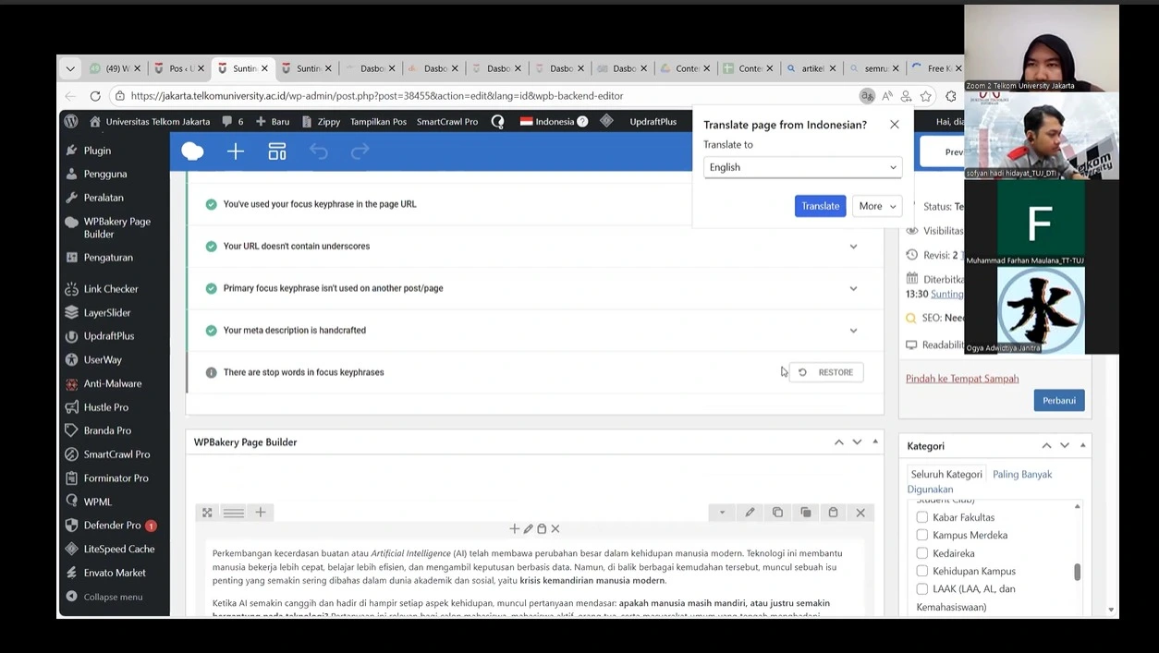
Task: Switch to Paling Banyak Digunakan tab
Action: coord(980,481)
